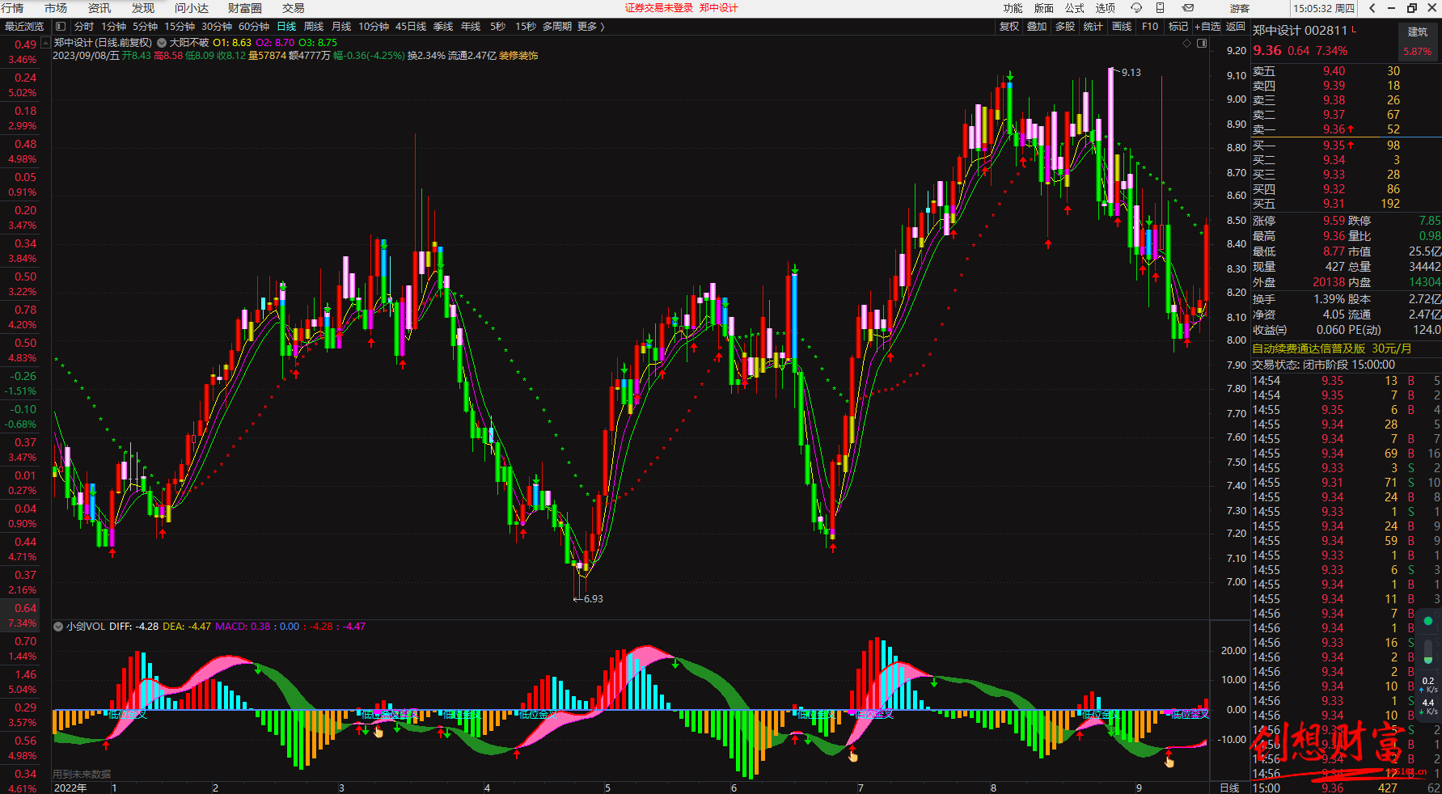Screen dimensions: 1442x794
Task: Click the 买一 9.35 bid price row
Action: pos(1346,146)
